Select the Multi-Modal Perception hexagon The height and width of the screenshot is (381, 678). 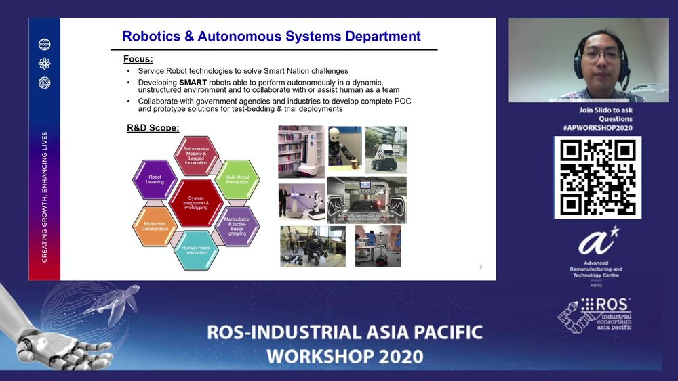[x=237, y=179]
